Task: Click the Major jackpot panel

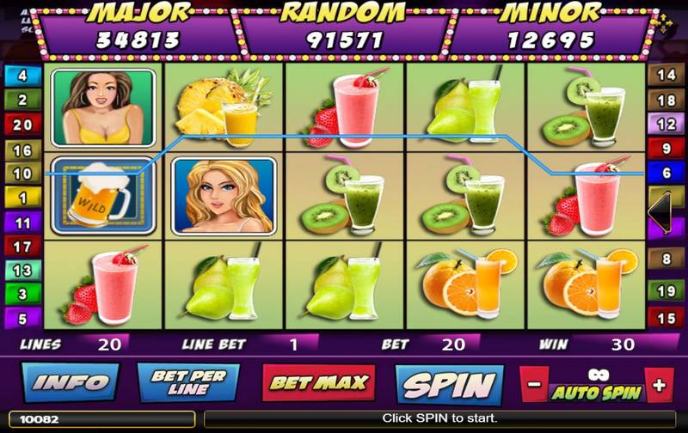Action: click(138, 31)
